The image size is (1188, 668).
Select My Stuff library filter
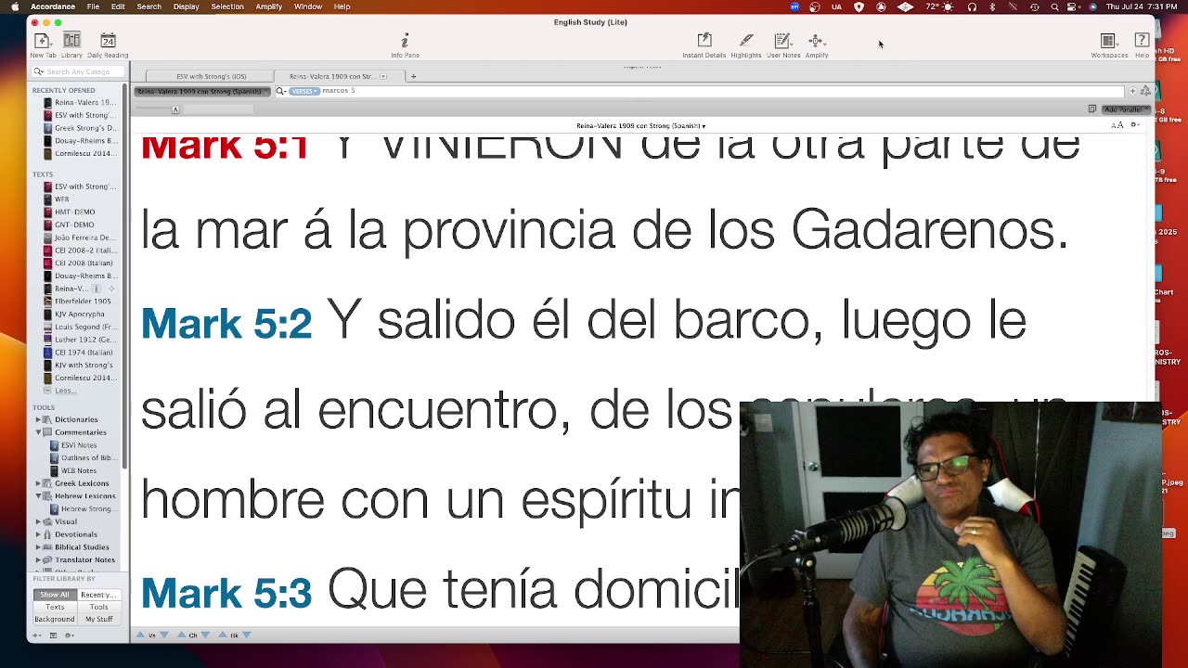(97, 619)
